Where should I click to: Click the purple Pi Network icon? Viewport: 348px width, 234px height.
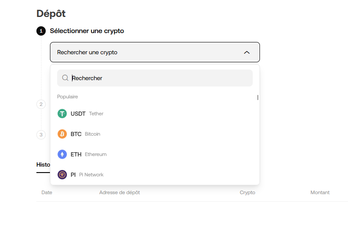(62, 175)
